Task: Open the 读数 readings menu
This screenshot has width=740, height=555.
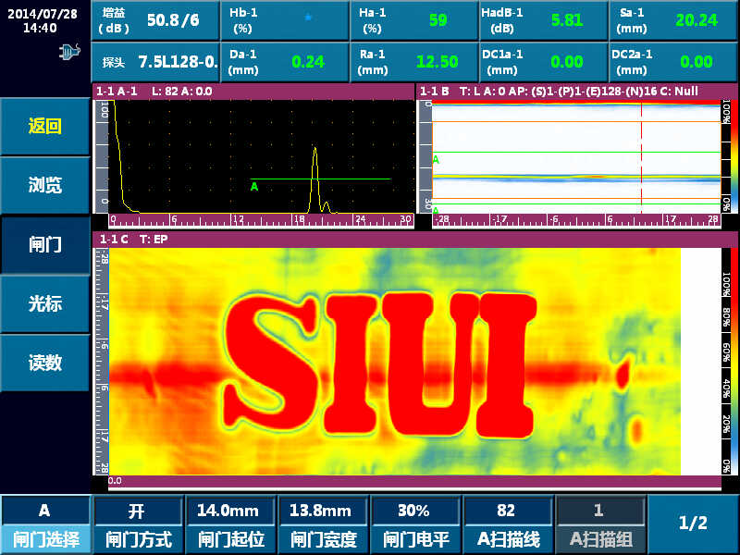Action: coord(44,363)
